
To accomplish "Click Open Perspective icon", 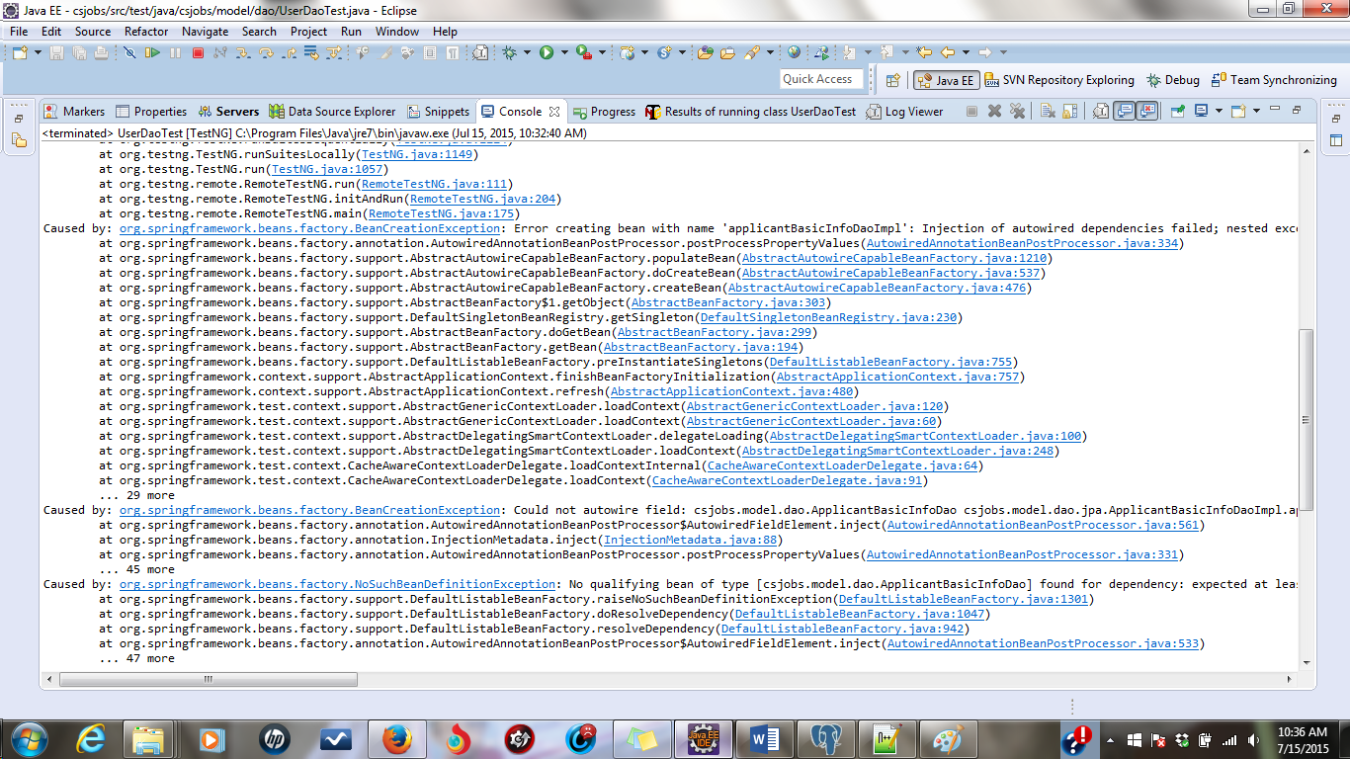I will 893,80.
